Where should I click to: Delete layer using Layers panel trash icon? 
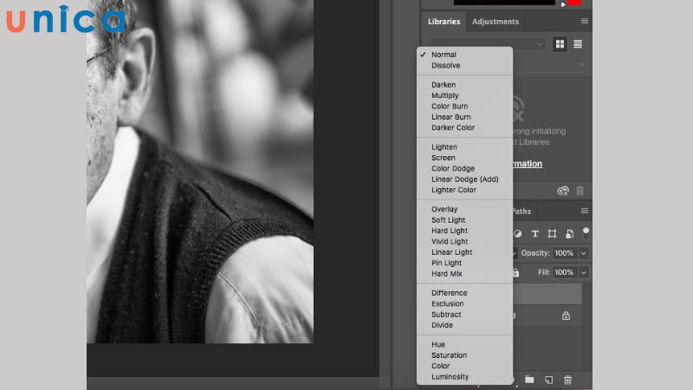coord(568,380)
